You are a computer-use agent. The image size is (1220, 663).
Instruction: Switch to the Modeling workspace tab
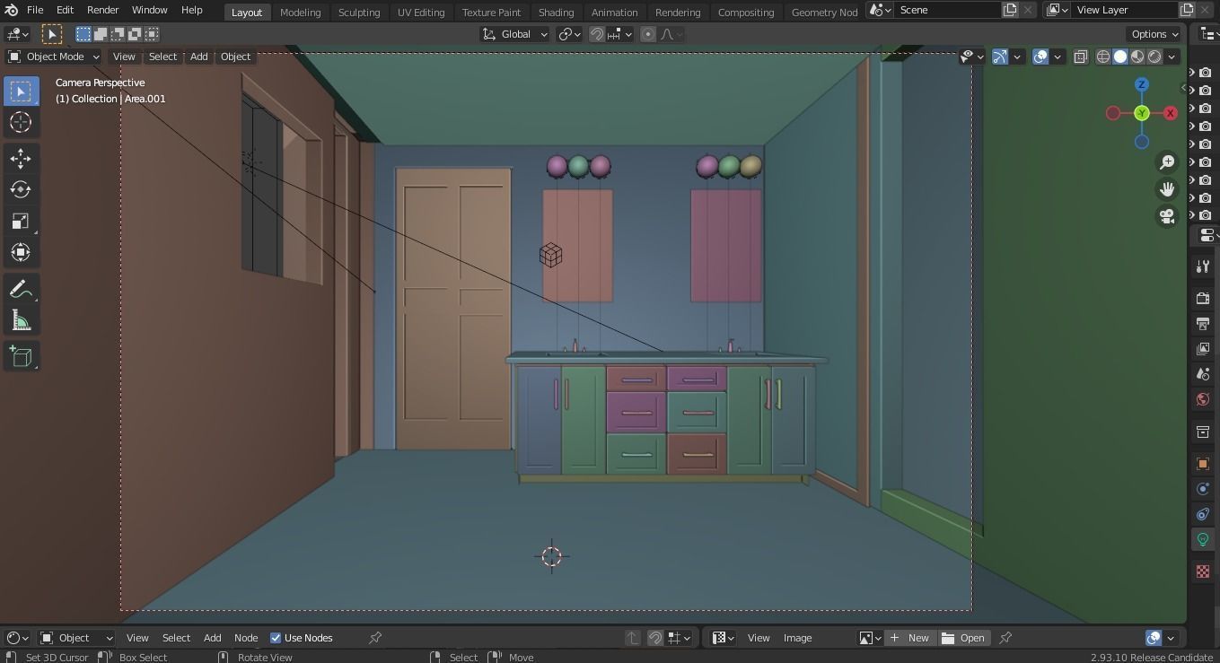point(300,12)
